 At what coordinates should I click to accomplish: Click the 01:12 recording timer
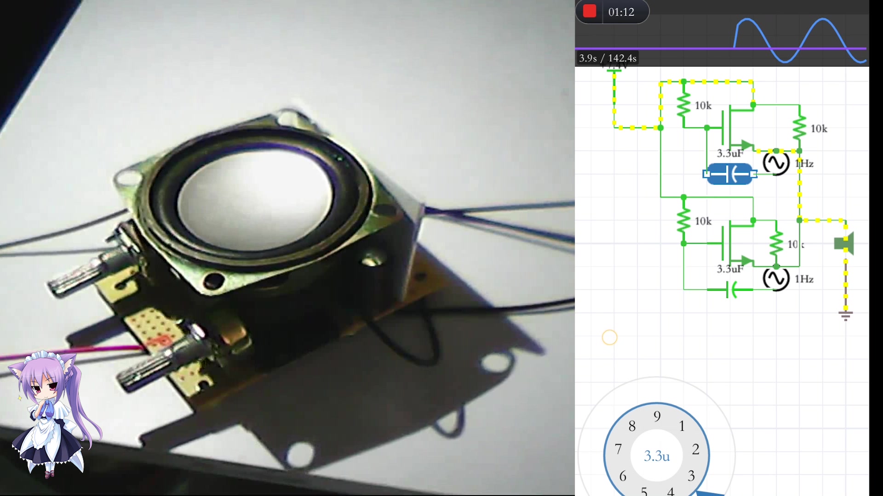click(x=621, y=12)
